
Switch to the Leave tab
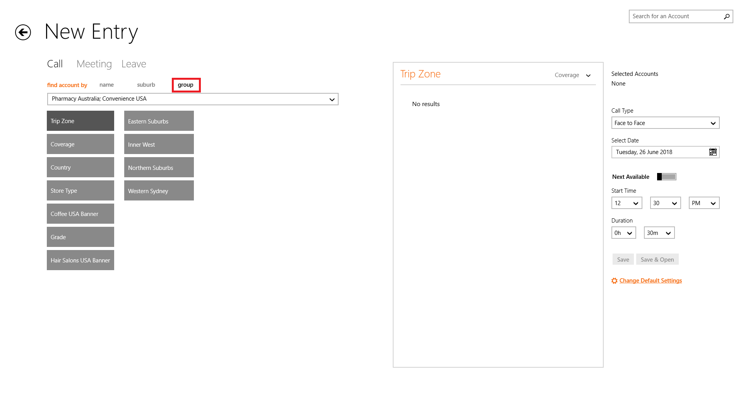pos(134,64)
